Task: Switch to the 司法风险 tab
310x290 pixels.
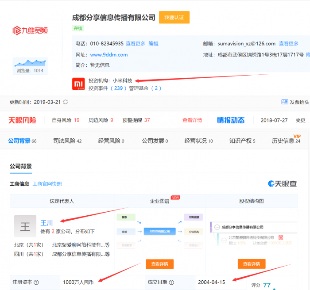Action: pyautogui.click(x=67, y=141)
